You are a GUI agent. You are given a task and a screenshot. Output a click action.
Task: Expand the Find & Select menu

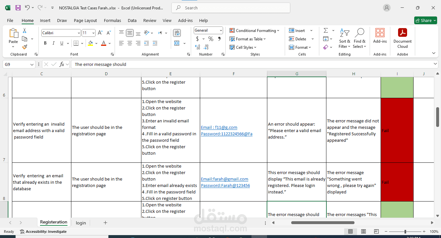pos(359,38)
